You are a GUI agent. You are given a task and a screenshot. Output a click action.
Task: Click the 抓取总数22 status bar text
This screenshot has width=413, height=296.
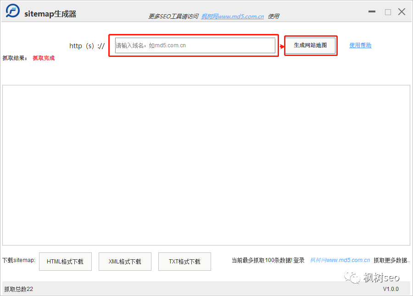click(x=19, y=289)
